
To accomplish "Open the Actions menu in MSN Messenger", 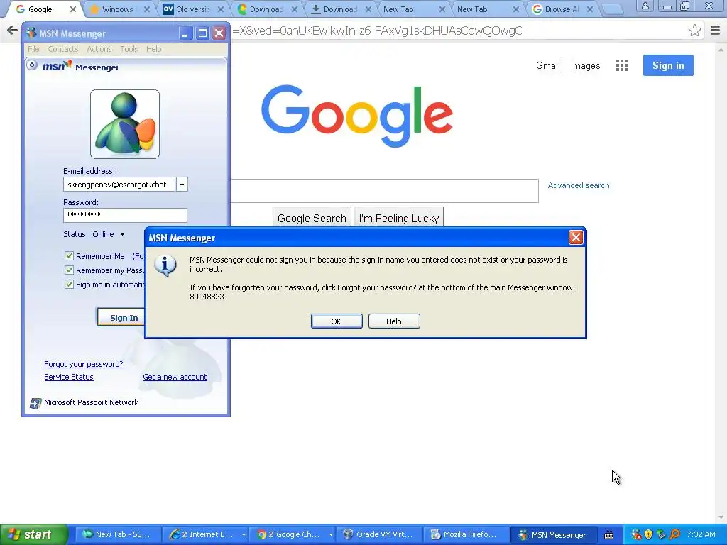I will pos(99,49).
